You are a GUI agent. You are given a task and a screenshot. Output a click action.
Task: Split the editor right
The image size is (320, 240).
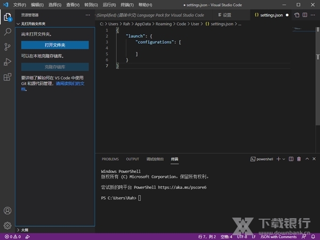coord(305,15)
